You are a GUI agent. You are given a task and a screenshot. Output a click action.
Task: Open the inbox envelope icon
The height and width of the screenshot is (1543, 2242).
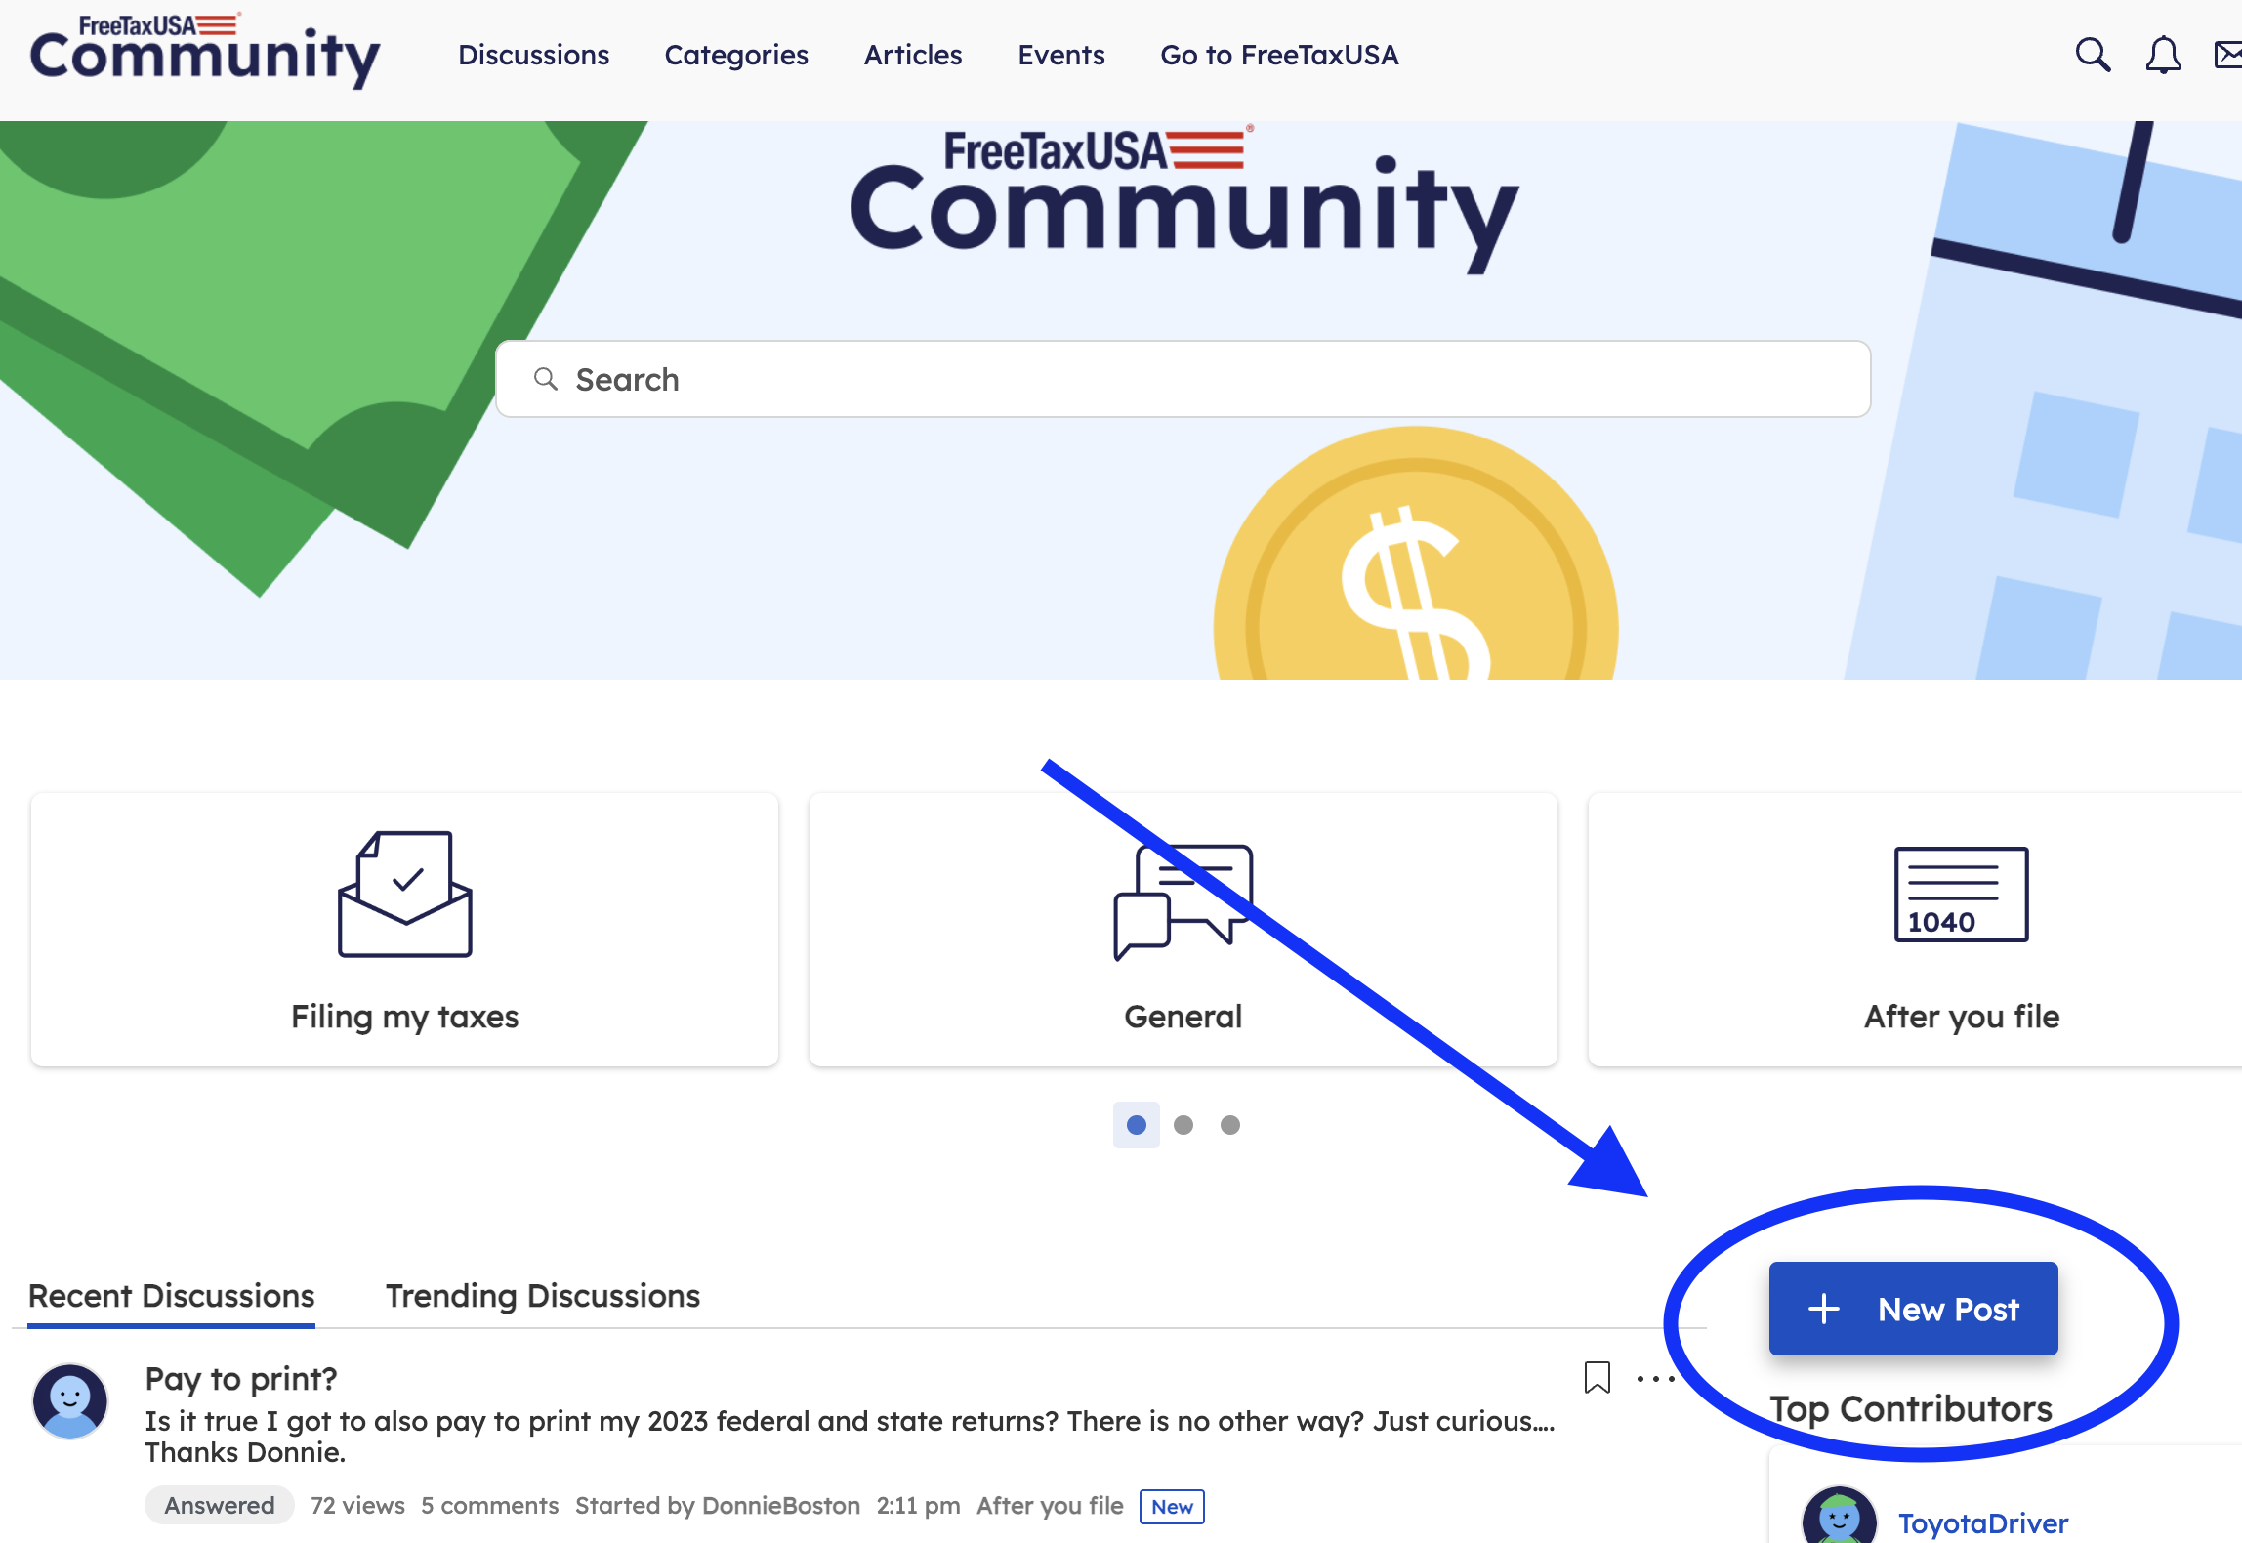click(x=2227, y=56)
